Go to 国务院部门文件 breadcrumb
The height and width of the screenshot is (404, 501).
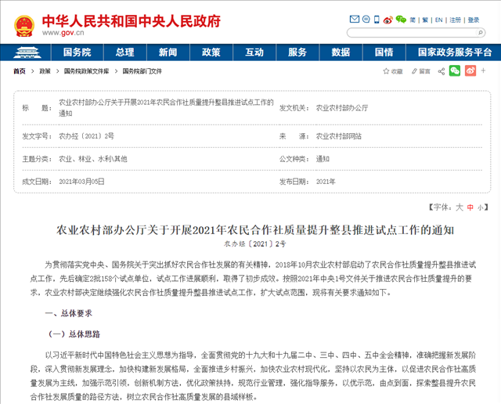coord(142,71)
